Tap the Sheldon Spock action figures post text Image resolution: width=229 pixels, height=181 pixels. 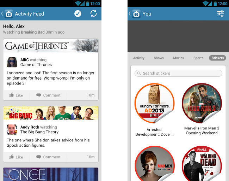point(48,143)
